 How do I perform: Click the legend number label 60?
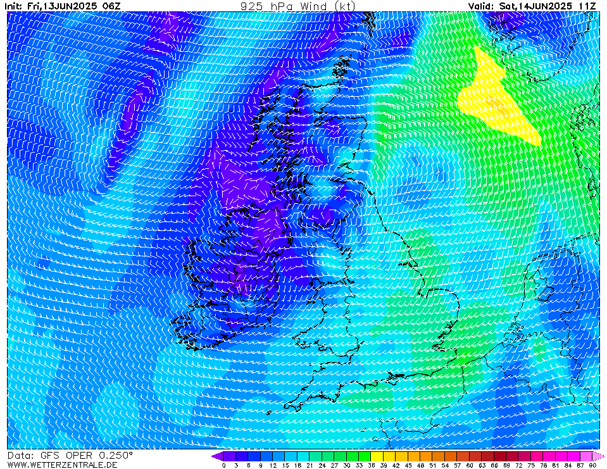pos(470,465)
